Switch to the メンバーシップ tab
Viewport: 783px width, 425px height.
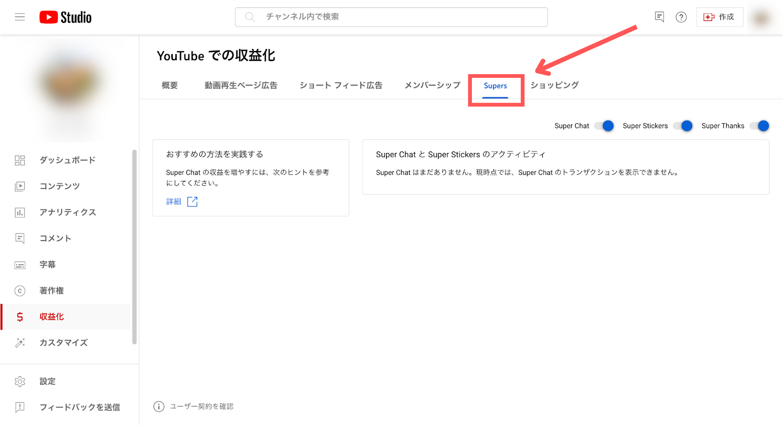click(x=433, y=86)
